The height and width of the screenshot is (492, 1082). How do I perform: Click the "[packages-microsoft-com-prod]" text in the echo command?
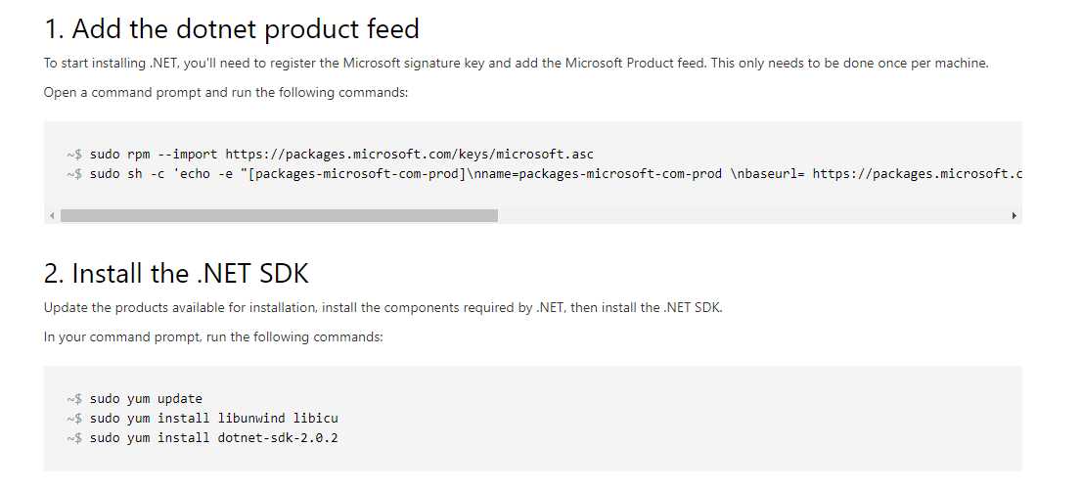coord(357,173)
